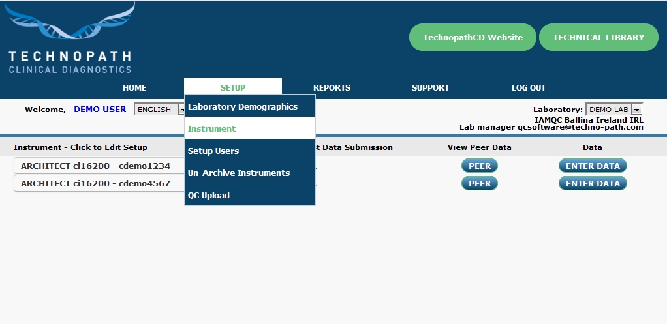Image resolution: width=667 pixels, height=324 pixels.
Task: Open the SUPPORT menu
Action: [x=430, y=88]
